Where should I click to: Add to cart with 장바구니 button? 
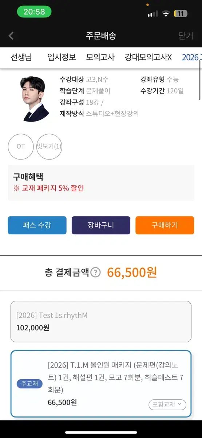(x=101, y=225)
